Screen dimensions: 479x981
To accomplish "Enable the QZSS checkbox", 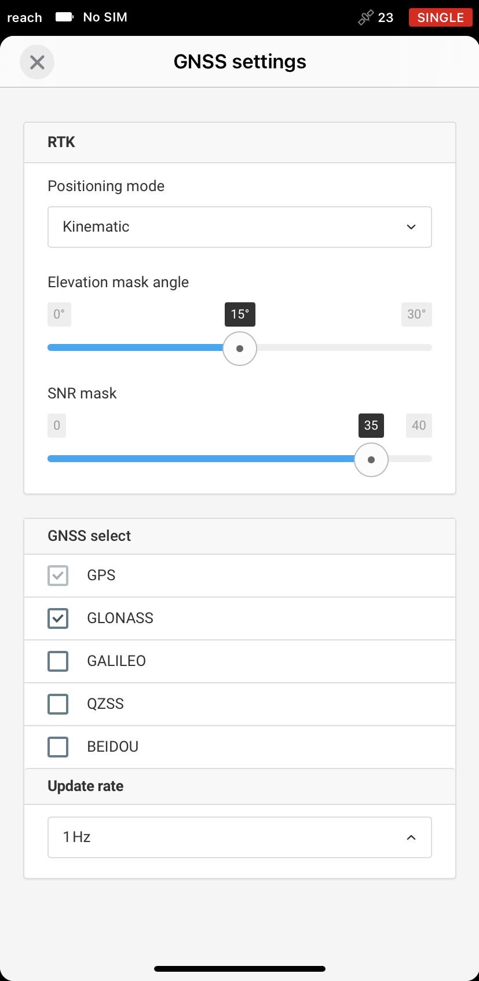I will (58, 704).
